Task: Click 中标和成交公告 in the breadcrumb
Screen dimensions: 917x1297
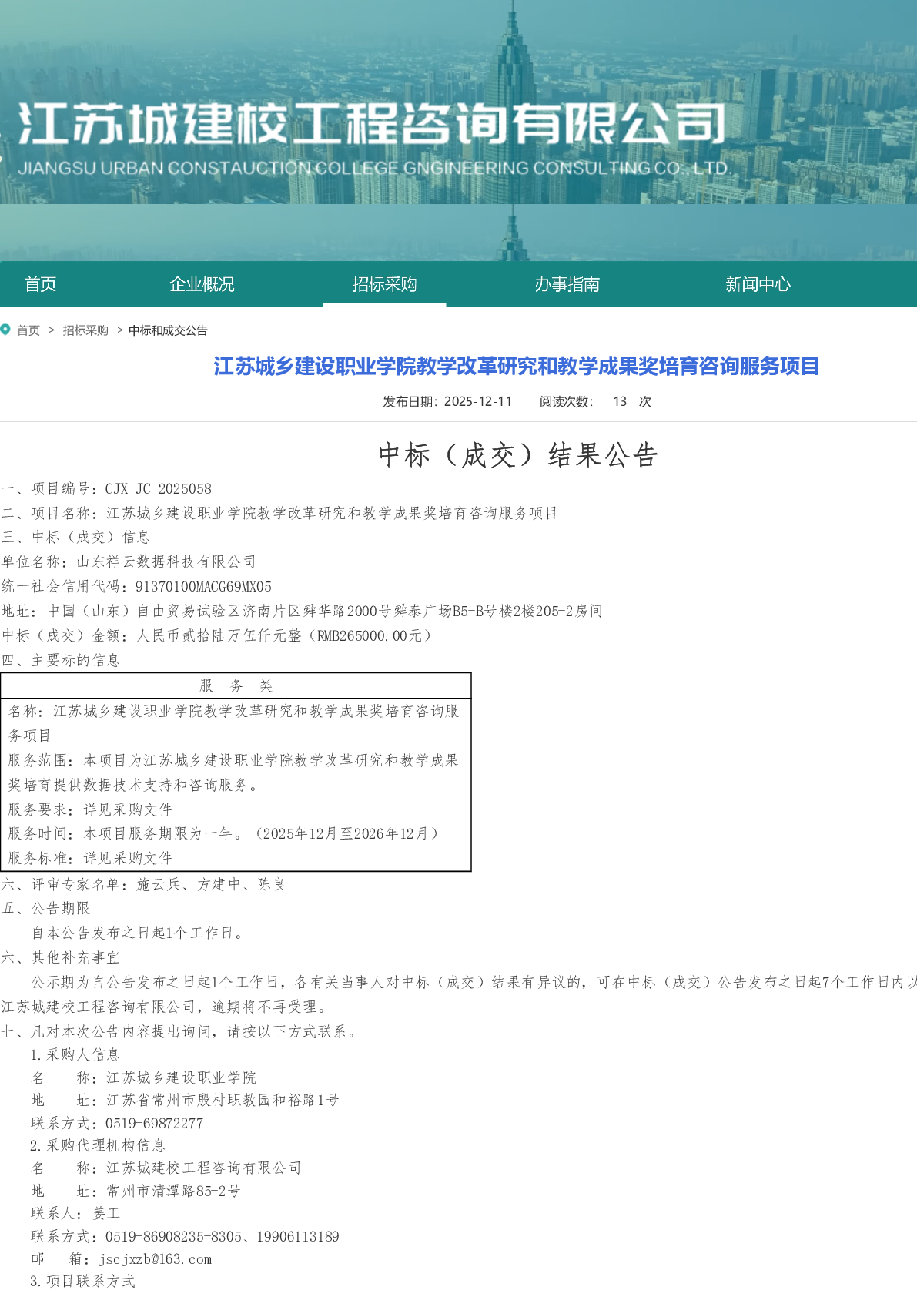Action: 168,330
